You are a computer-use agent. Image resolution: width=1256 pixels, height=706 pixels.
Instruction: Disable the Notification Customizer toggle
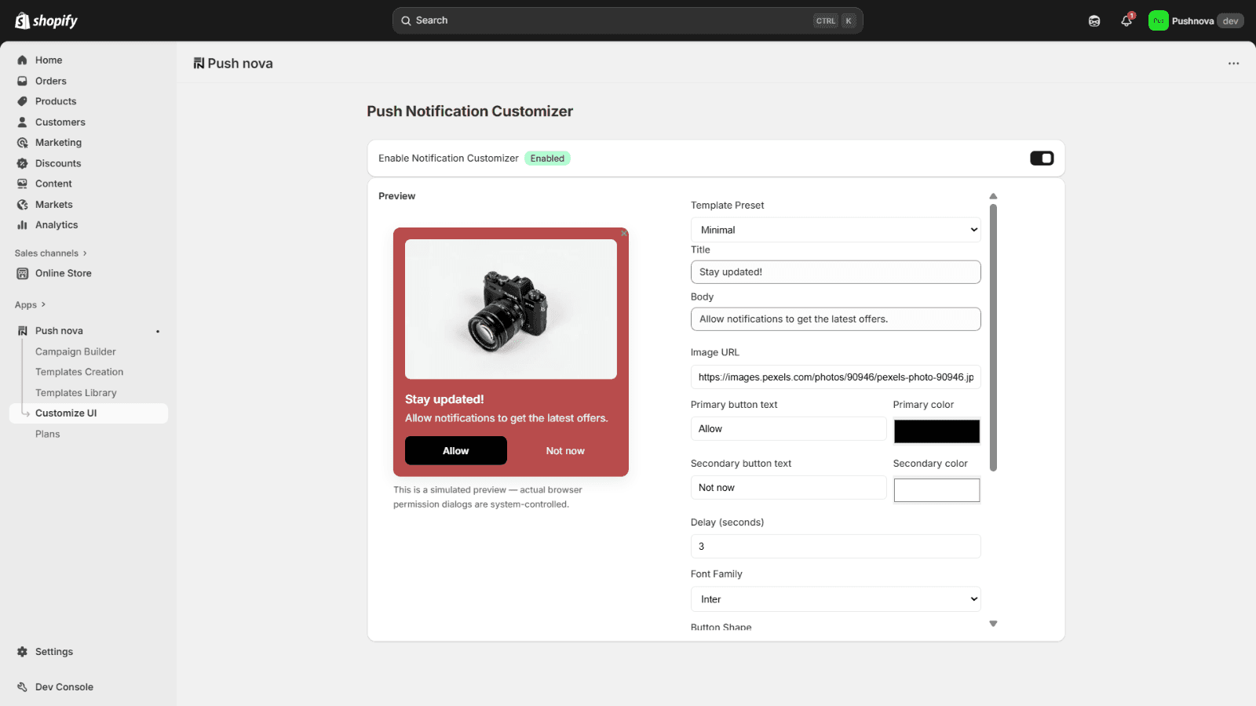[x=1042, y=158]
